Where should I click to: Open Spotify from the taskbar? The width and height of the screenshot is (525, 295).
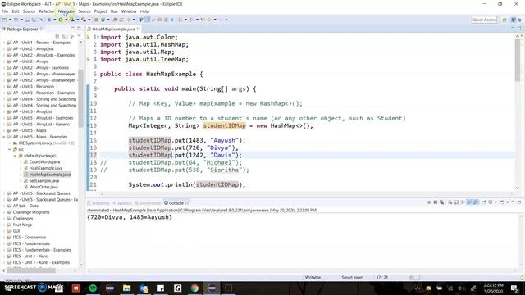pos(93,288)
